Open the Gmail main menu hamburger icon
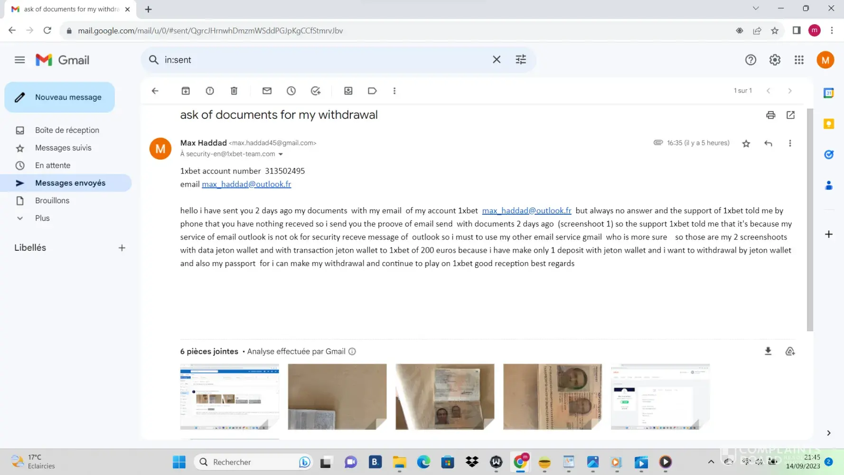Image resolution: width=844 pixels, height=475 pixels. (x=19, y=60)
